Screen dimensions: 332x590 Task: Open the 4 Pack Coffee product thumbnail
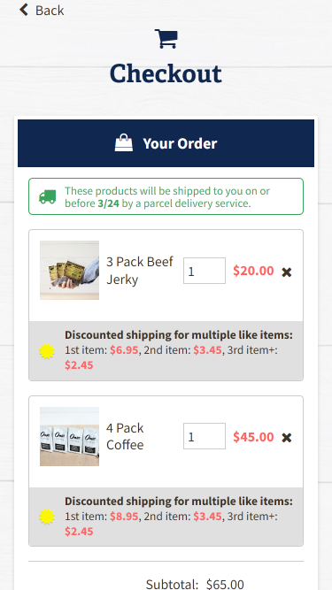tap(70, 436)
